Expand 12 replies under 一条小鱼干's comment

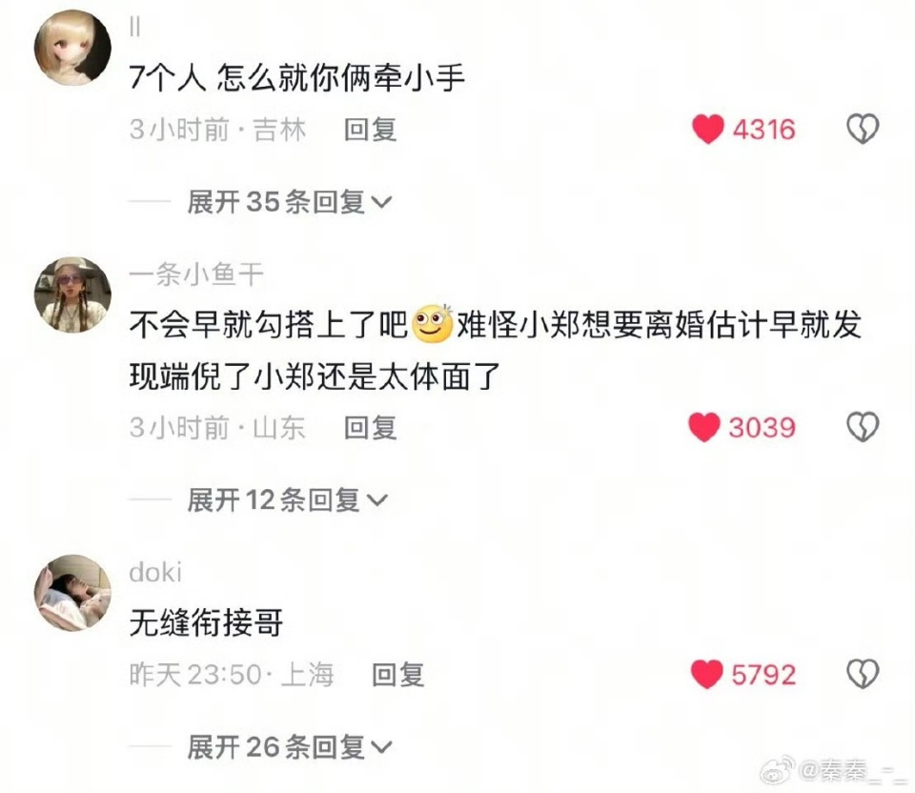(x=287, y=500)
